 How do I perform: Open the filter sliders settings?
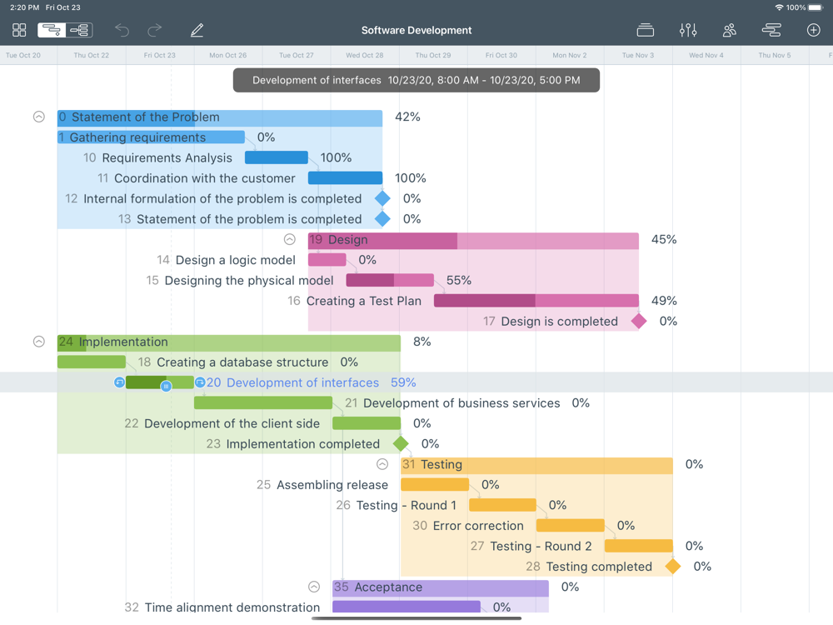(x=688, y=30)
